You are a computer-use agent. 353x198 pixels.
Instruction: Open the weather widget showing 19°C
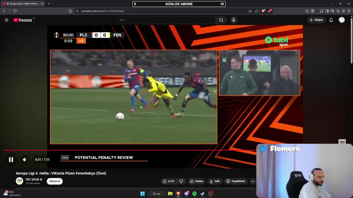click(12, 194)
